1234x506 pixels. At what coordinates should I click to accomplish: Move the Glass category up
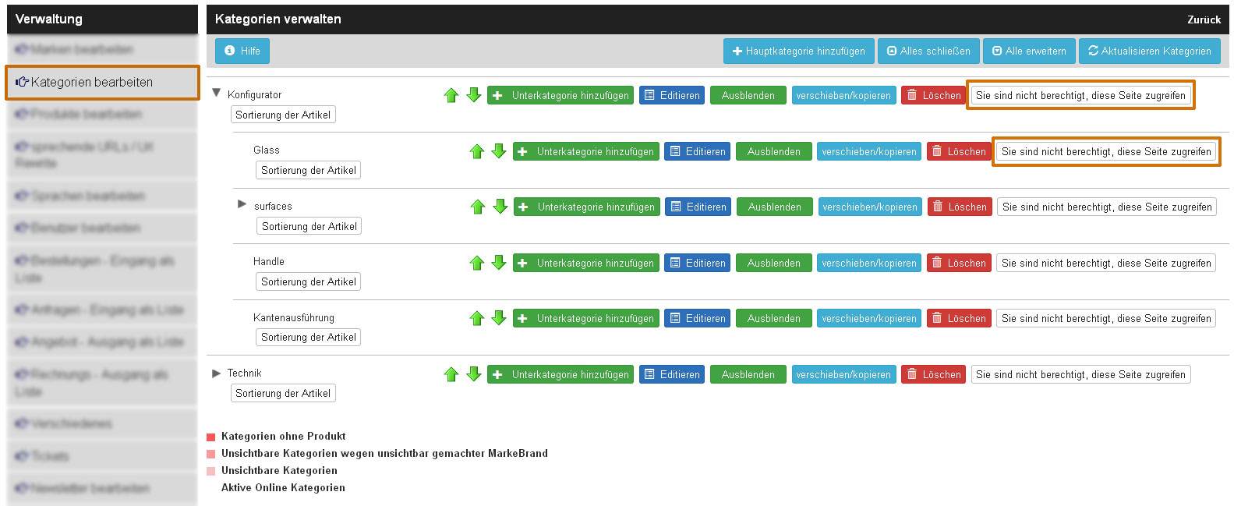coord(477,151)
